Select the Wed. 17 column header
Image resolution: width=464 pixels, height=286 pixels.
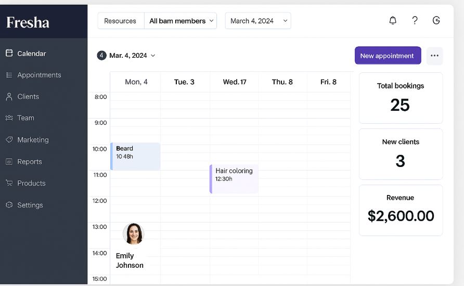click(x=235, y=82)
